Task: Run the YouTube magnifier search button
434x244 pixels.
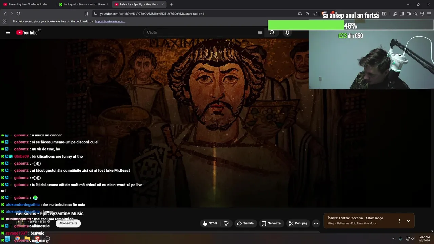Action: (272, 32)
